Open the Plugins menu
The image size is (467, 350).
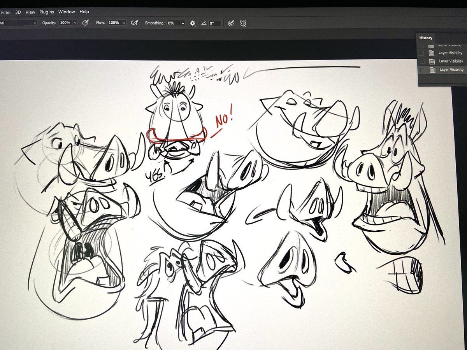tap(47, 12)
